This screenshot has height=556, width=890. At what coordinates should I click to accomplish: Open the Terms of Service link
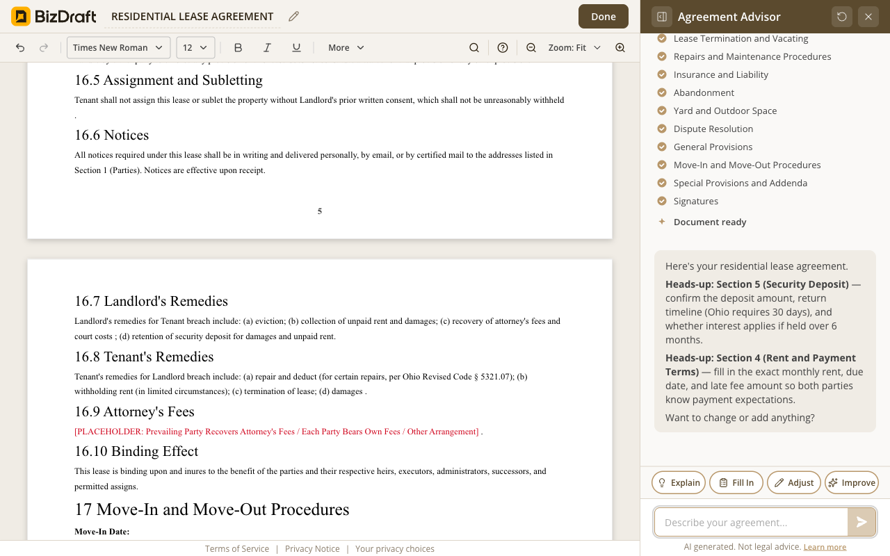tap(237, 548)
